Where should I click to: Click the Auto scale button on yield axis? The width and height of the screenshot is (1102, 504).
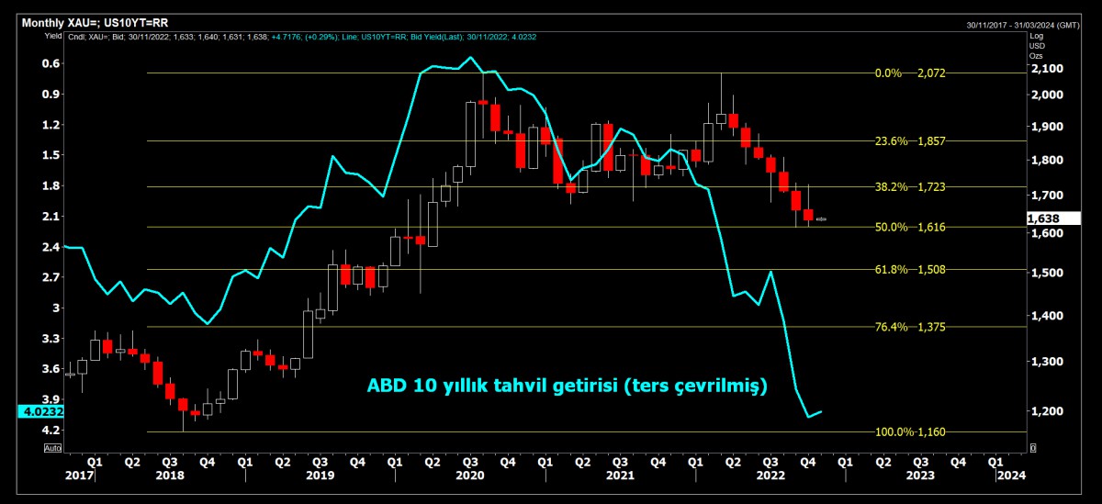52,448
